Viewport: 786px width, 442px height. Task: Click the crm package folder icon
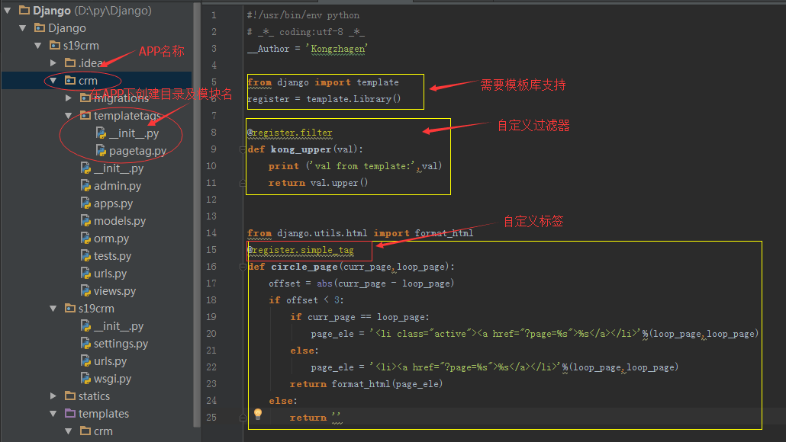point(70,81)
